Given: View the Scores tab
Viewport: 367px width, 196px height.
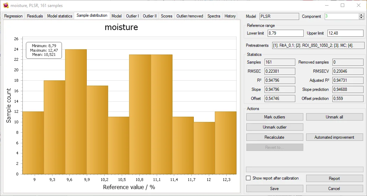Looking at the screenshot, I should click(167, 16).
